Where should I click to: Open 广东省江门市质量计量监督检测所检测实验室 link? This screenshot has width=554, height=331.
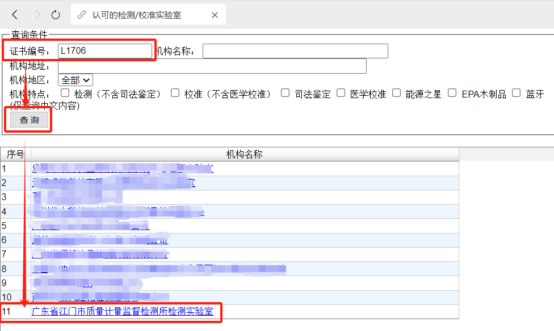click(123, 312)
